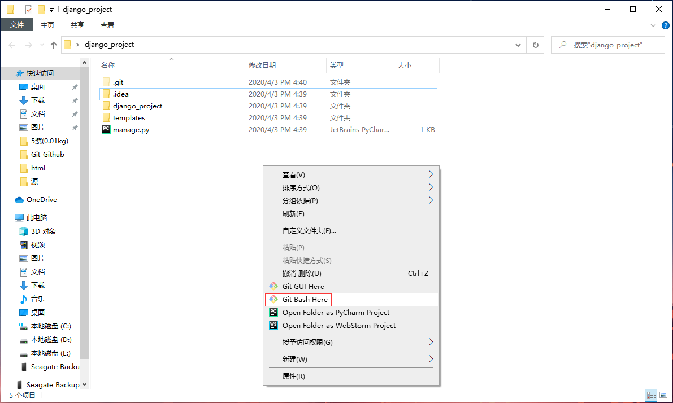Viewport: 673px width, 403px height.
Task: Expand the address bar history dropdown
Action: pos(518,45)
